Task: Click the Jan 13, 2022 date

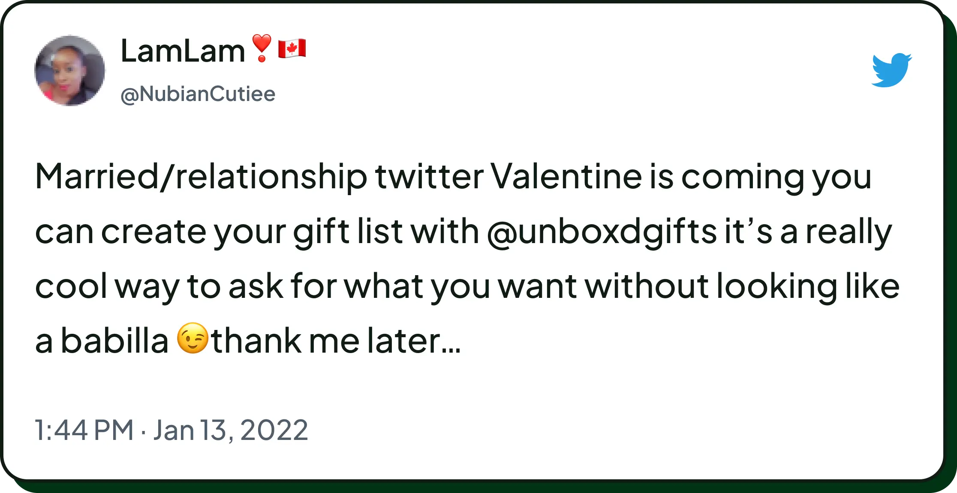Action: coord(231,430)
